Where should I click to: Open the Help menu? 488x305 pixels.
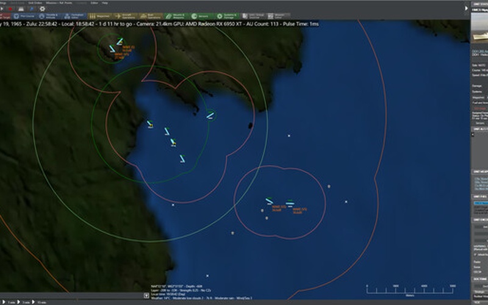click(105, 3)
